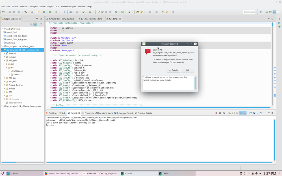The image size is (282, 176).
Task: Click Remove Launch in Console toolbar
Action: 220,113
